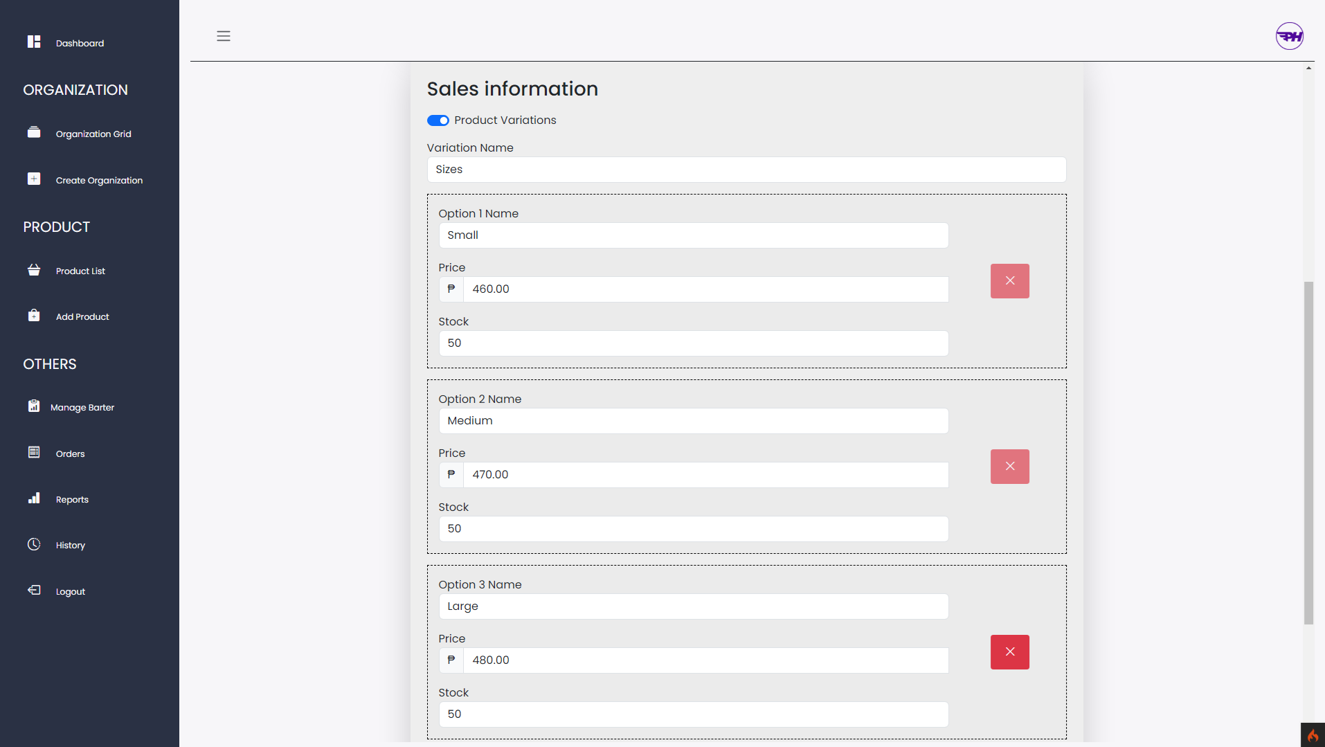1325x747 pixels.
Task: Click the Product List basket icon
Action: [34, 270]
